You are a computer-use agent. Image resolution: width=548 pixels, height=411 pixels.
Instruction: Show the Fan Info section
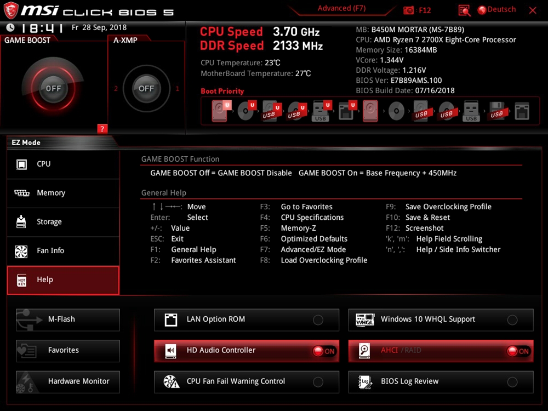click(63, 251)
